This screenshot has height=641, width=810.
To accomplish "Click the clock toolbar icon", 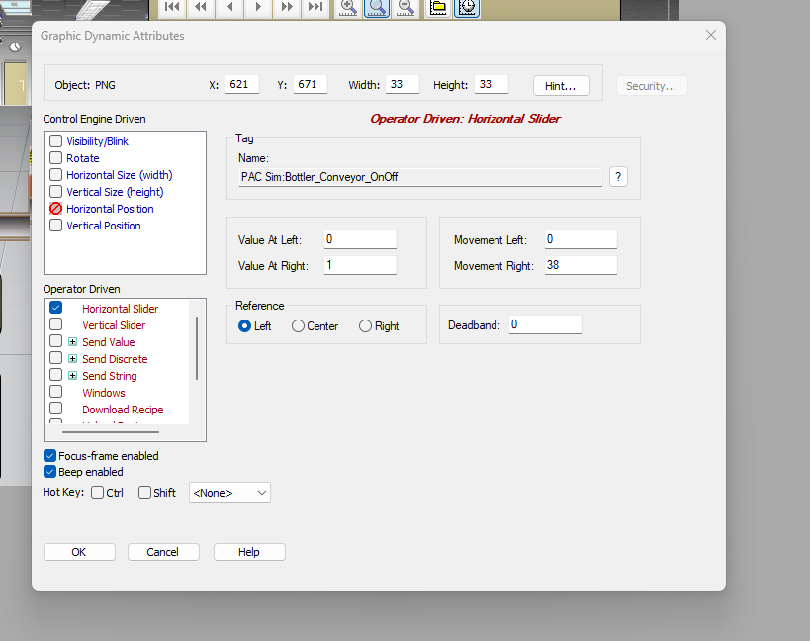I will tap(467, 7).
